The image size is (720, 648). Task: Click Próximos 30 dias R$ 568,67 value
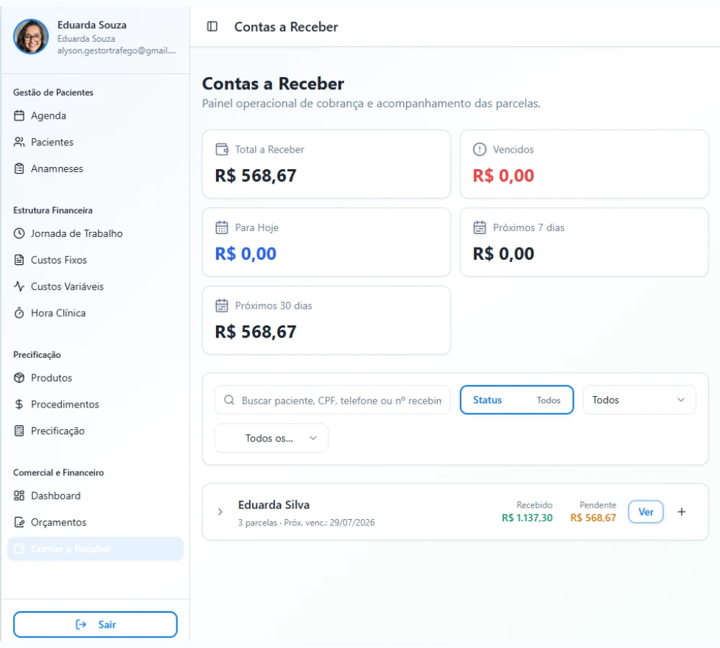(x=256, y=332)
